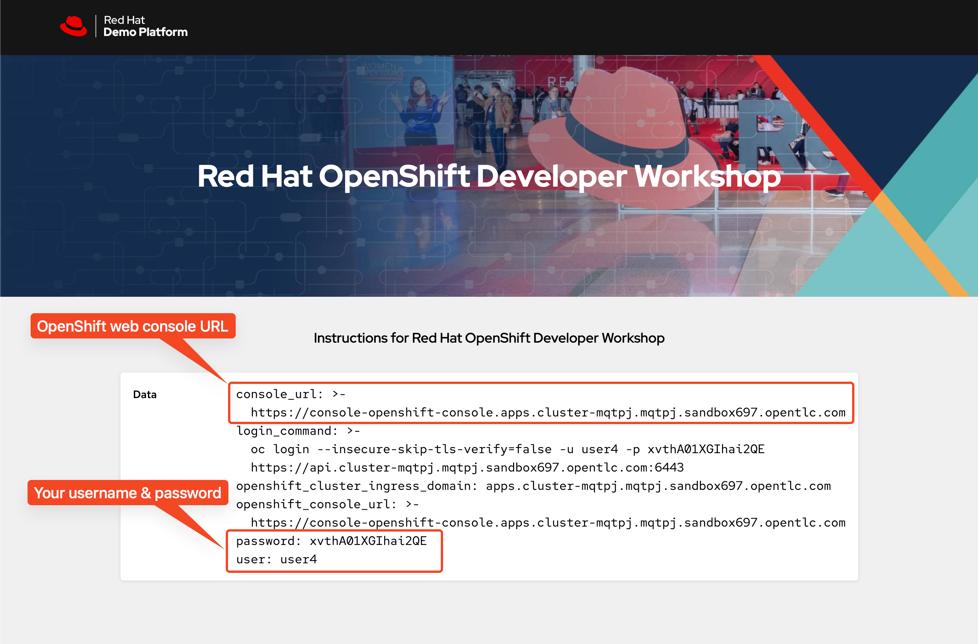Click the openshift_console_url key line
The height and width of the screenshot is (644, 978).
click(328, 504)
